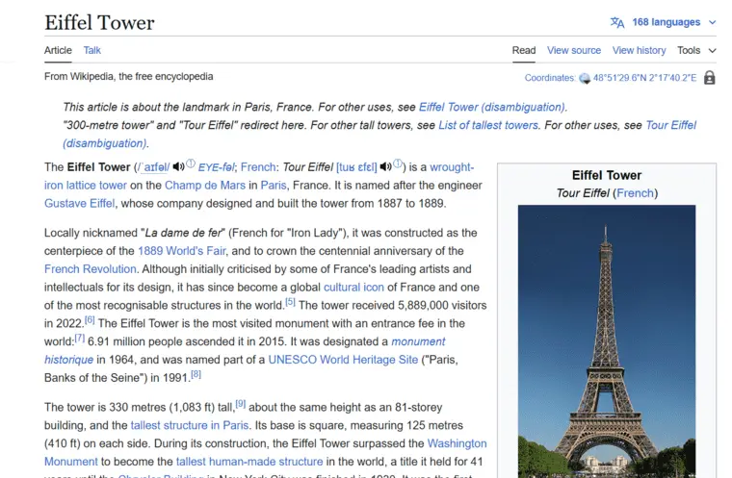Jump to citation [6]

tap(90, 320)
